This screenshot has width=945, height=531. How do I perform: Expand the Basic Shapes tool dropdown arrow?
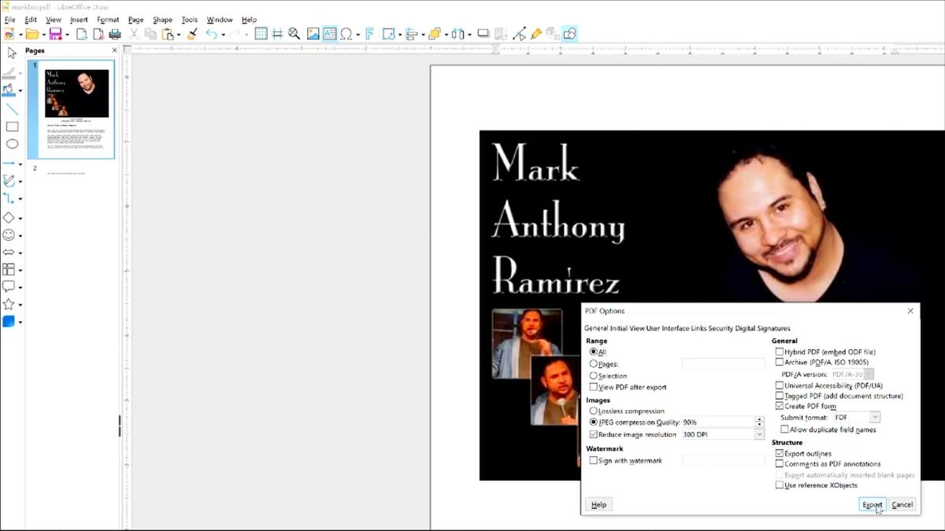[20, 218]
